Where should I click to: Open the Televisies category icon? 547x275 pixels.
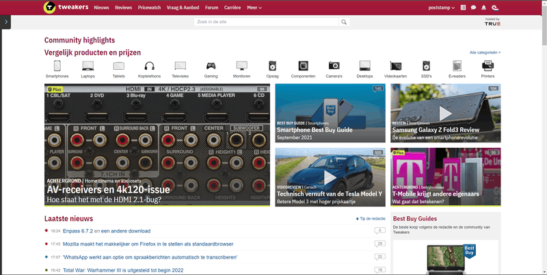tap(180, 66)
